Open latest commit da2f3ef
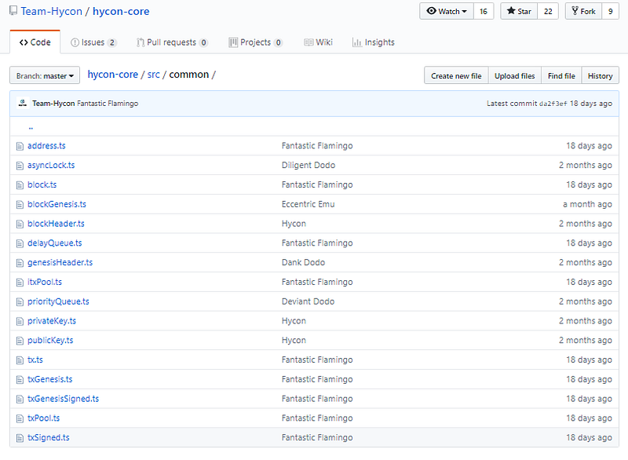 click(x=553, y=104)
